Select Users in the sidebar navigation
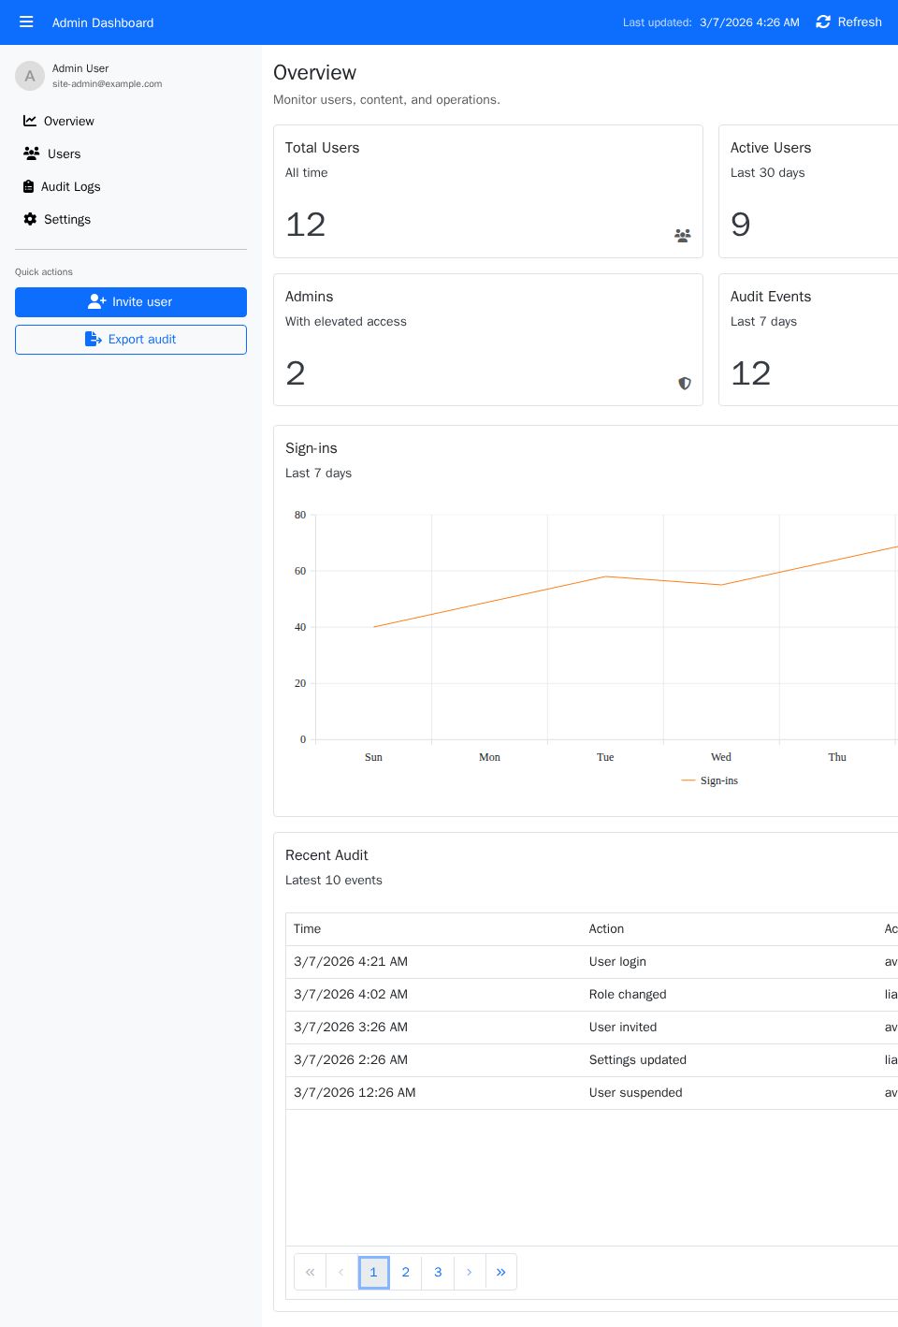 click(x=64, y=153)
